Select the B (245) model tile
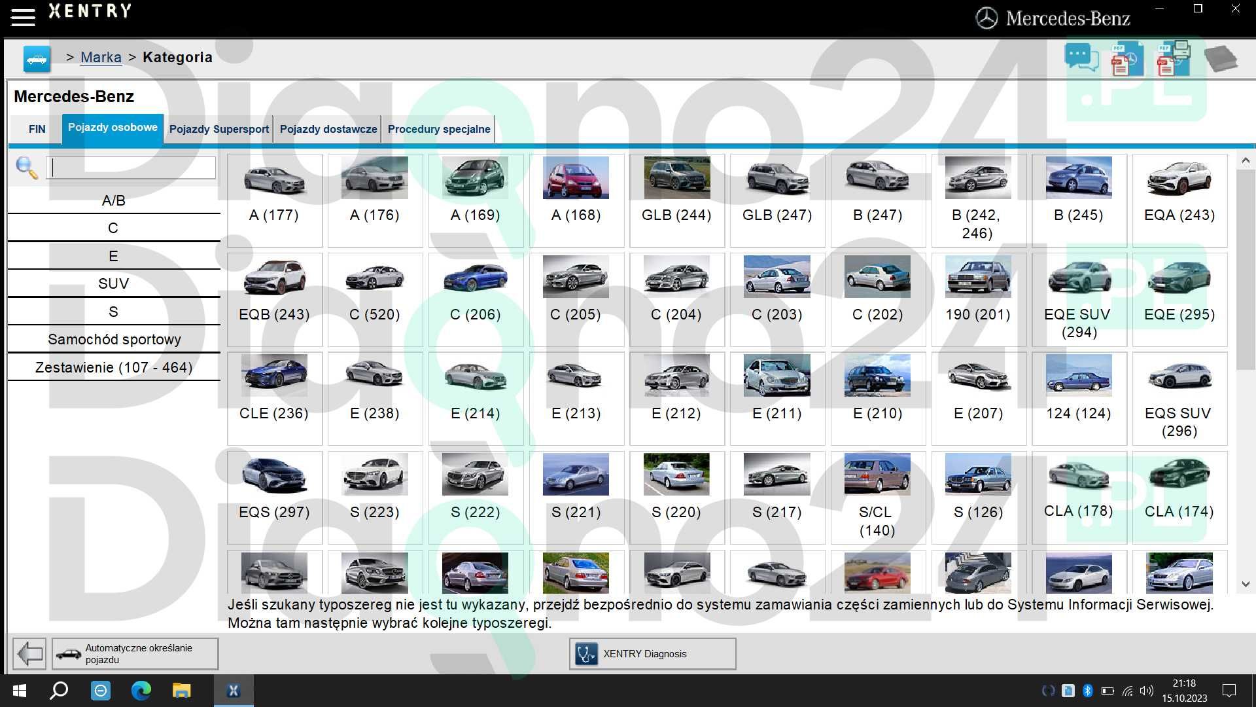 click(x=1079, y=200)
